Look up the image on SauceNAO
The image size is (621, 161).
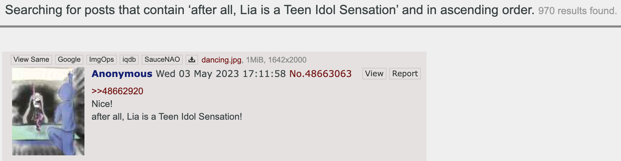(162, 60)
